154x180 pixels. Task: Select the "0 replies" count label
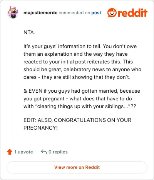tap(58, 152)
